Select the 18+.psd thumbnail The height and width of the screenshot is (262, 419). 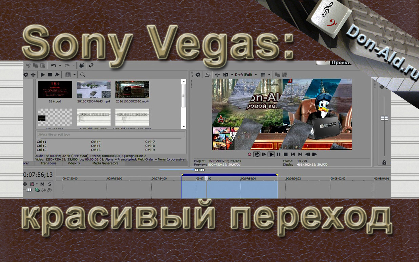coord(55,89)
